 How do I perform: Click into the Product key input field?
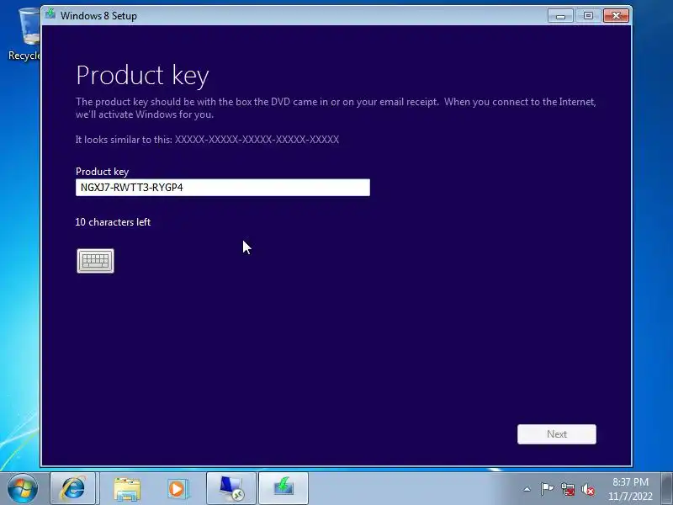click(222, 188)
